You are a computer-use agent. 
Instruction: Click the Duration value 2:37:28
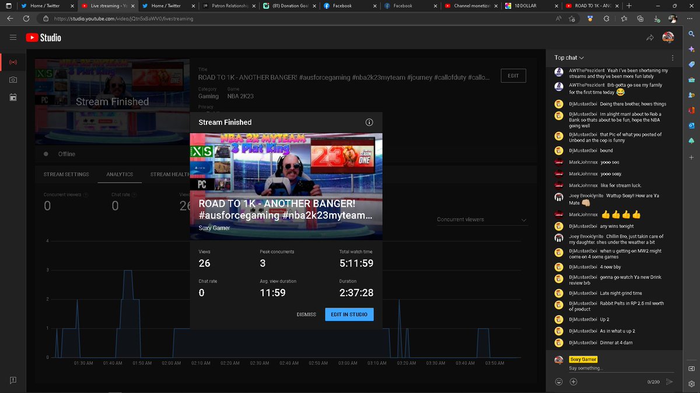point(356,293)
